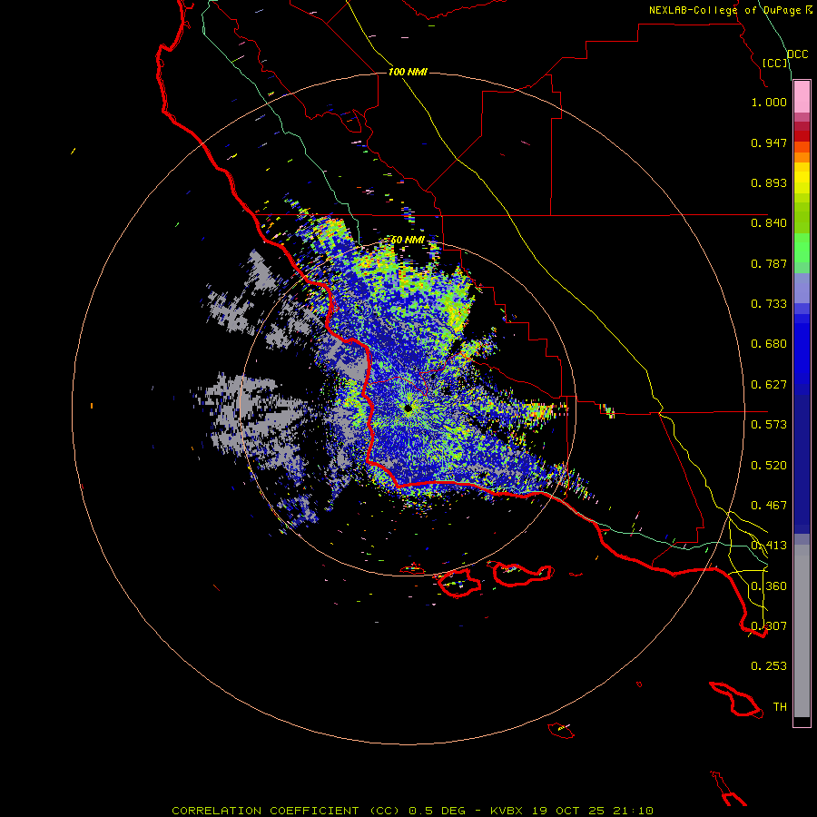
Task: Pick the periwinkle segment of the color bar
Action: 802,288
